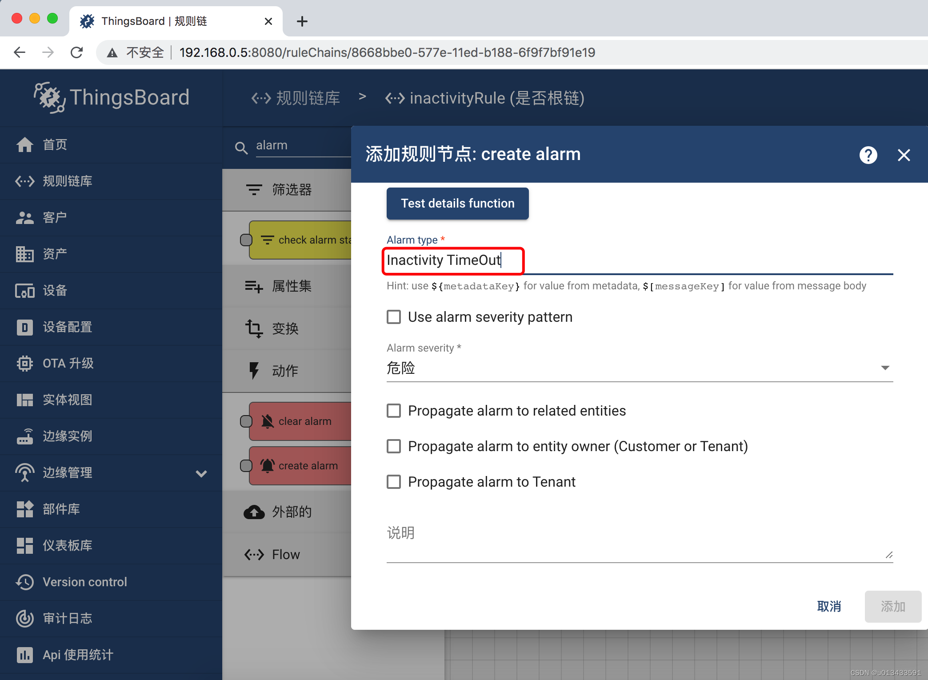Click the browser forward arrow
This screenshot has width=928, height=680.
point(48,52)
